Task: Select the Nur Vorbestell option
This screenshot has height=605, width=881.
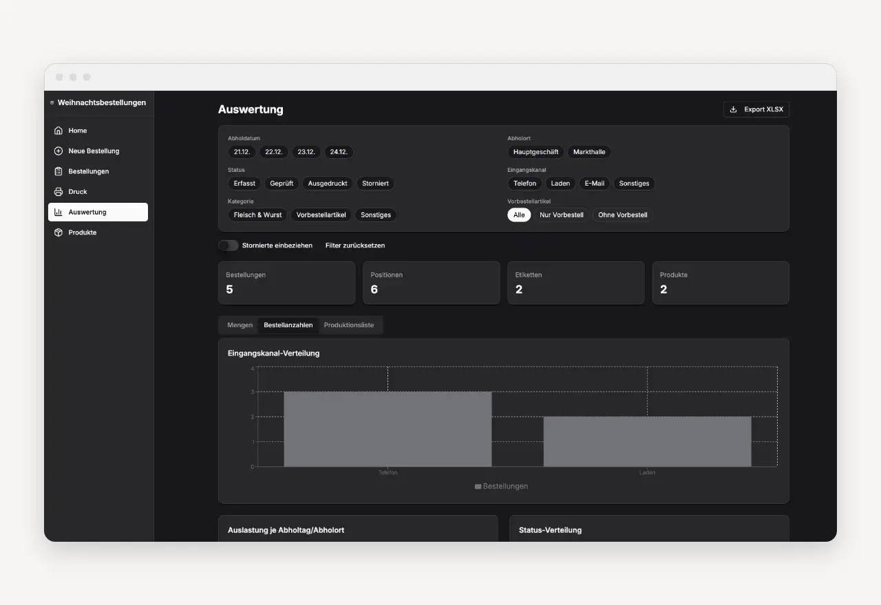Action: click(562, 215)
